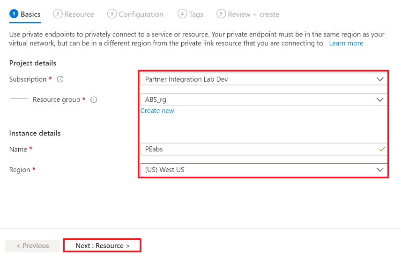Viewport: 401px width, 258px height.
Task: Switch to the Basics tab
Action: click(25, 14)
